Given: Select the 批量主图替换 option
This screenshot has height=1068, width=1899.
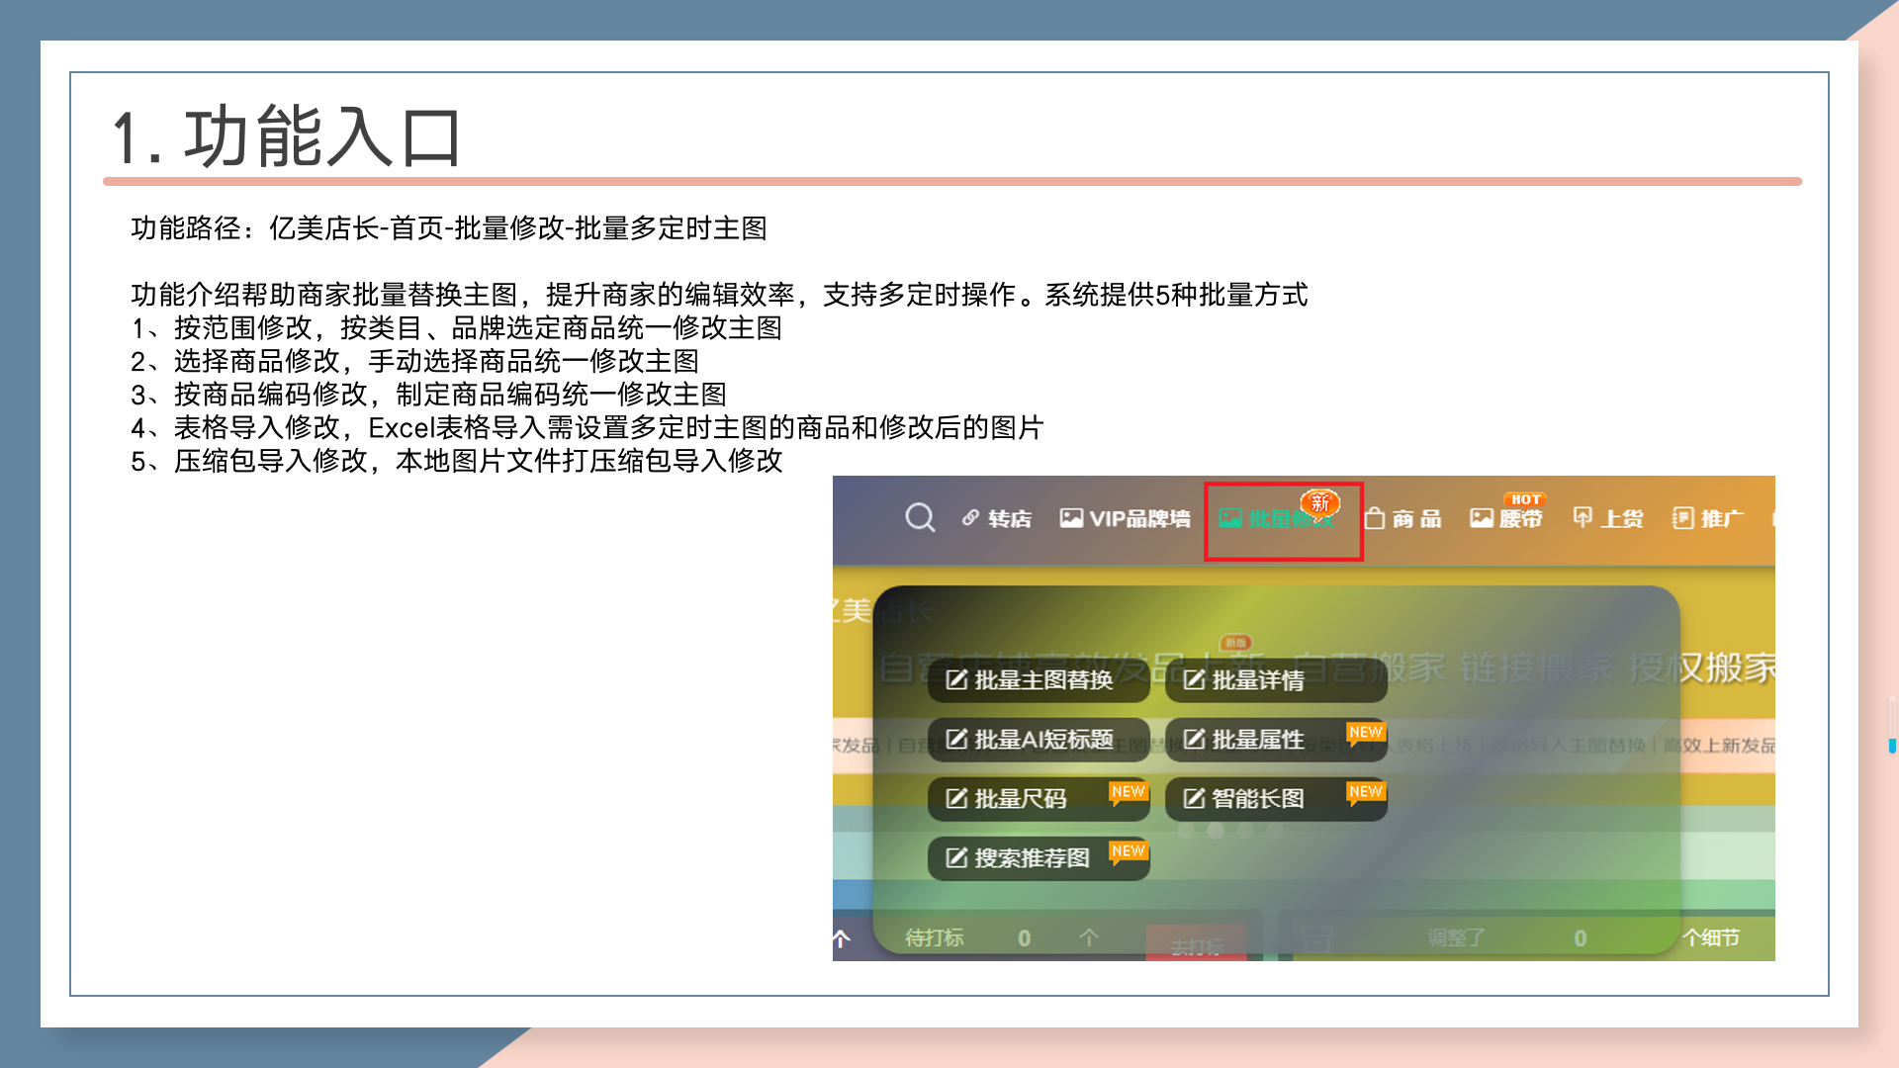Looking at the screenshot, I should click(1038, 680).
